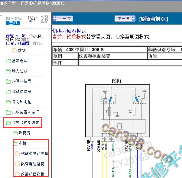Click the 查询 search button
Image resolution: width=182 pixels, height=178 pixels.
pos(13,23)
